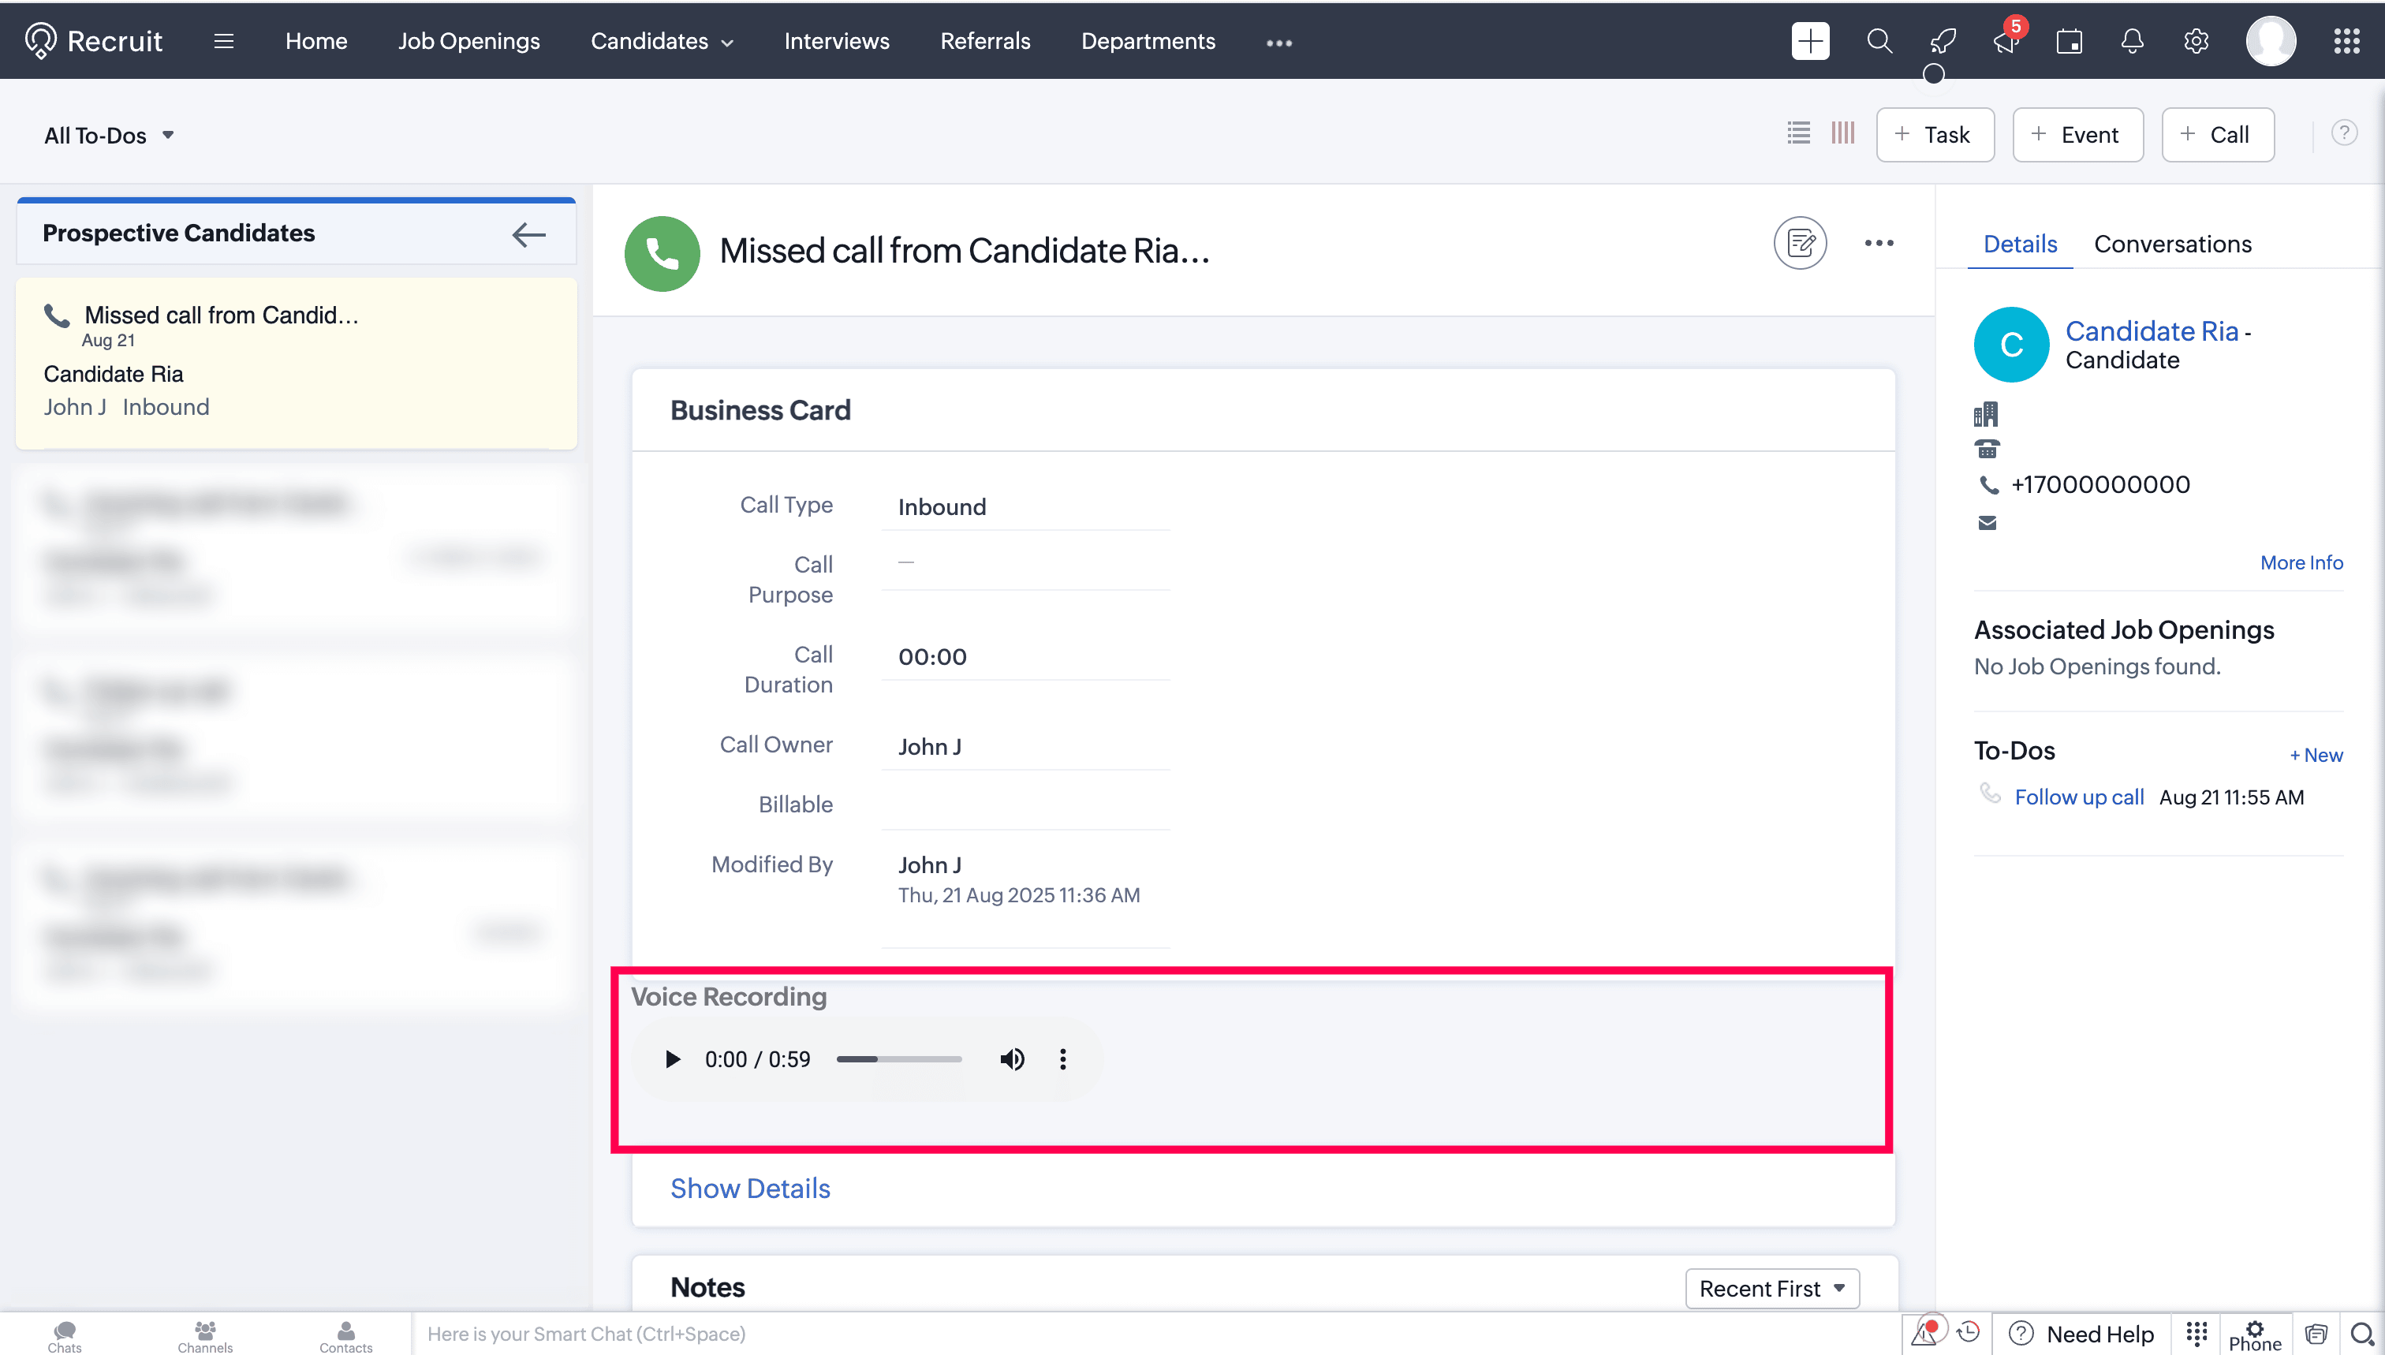Expand the All To-Dos dropdown
2385x1355 pixels.
click(x=110, y=136)
